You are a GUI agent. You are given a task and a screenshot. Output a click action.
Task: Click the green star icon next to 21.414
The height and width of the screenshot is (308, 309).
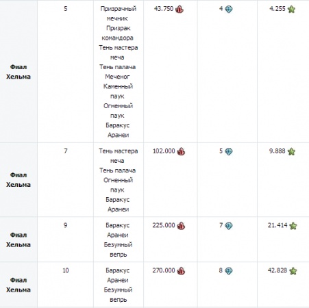[x=293, y=226]
